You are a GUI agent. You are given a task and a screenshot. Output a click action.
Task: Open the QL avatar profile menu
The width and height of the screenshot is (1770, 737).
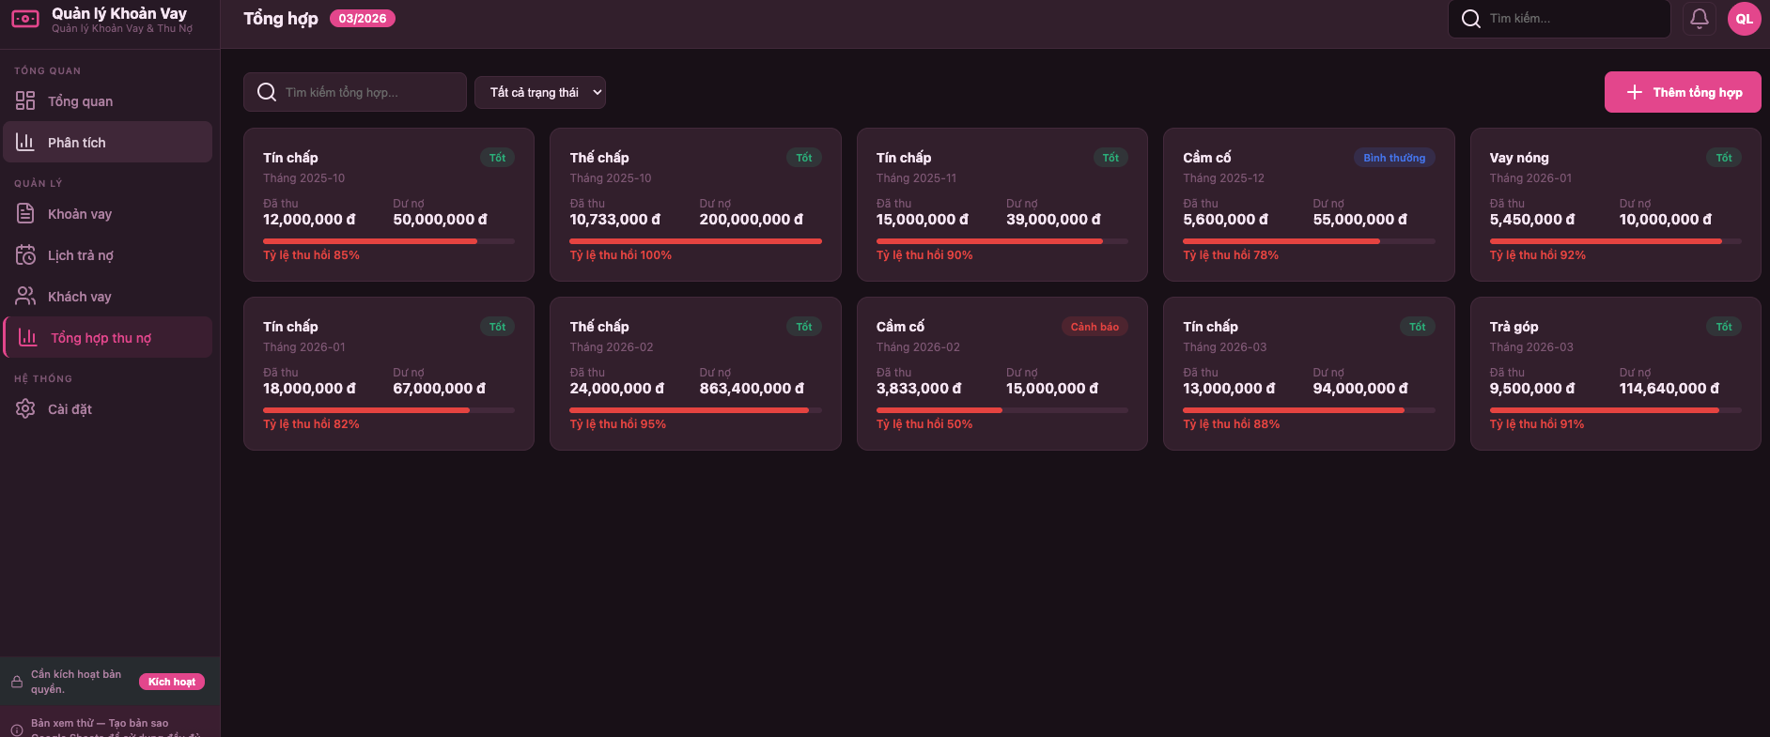point(1745,19)
